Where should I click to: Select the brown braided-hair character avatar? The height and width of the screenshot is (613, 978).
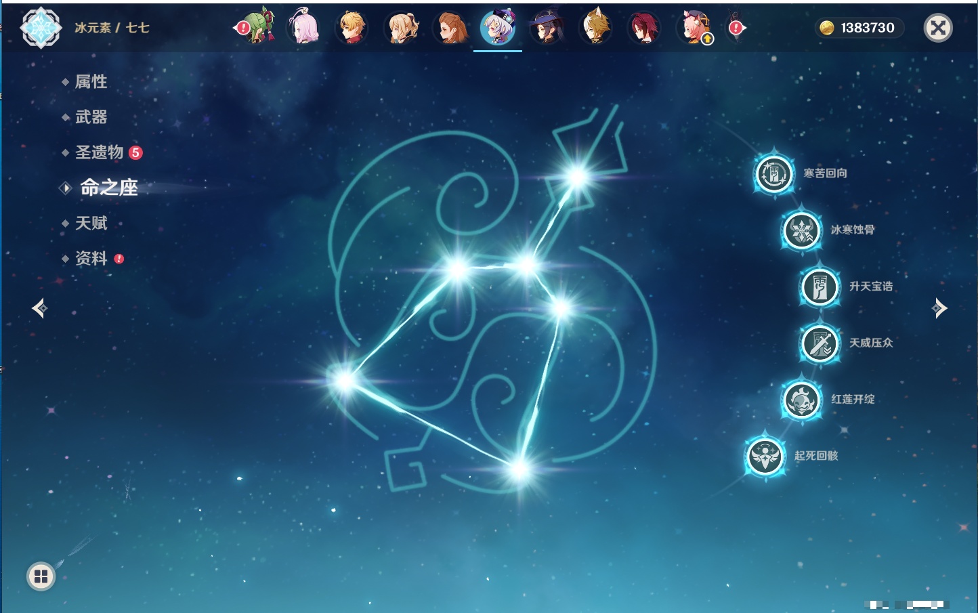pos(450,27)
